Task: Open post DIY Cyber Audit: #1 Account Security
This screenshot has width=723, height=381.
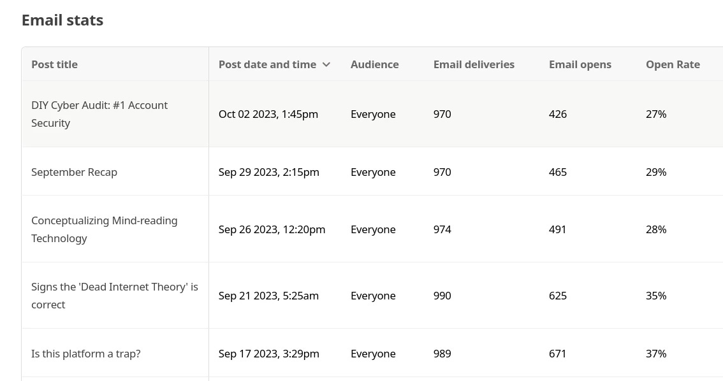Action: 99,114
